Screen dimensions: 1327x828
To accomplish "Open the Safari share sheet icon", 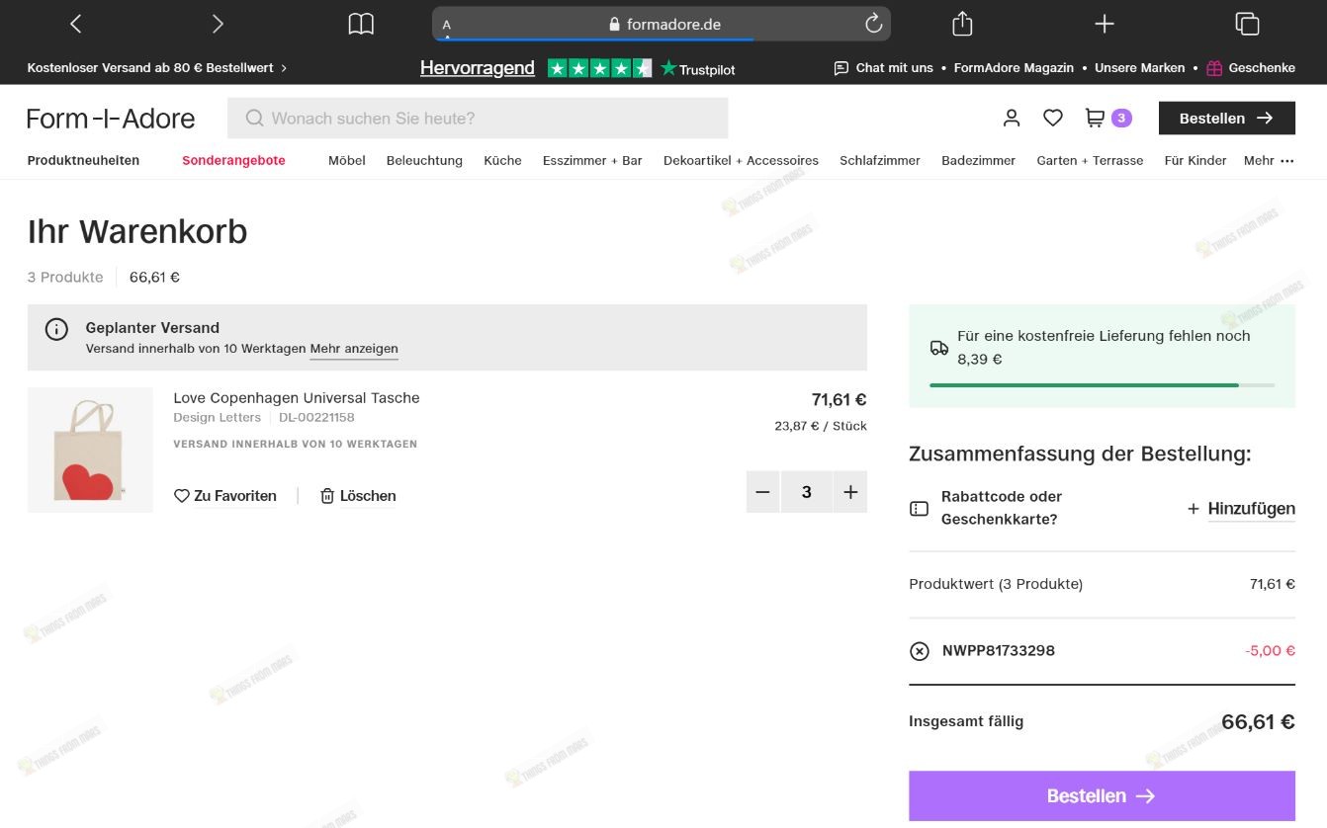I will tap(962, 24).
